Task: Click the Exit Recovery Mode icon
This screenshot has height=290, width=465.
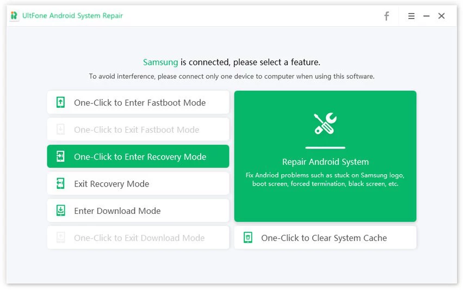Action: pos(60,184)
